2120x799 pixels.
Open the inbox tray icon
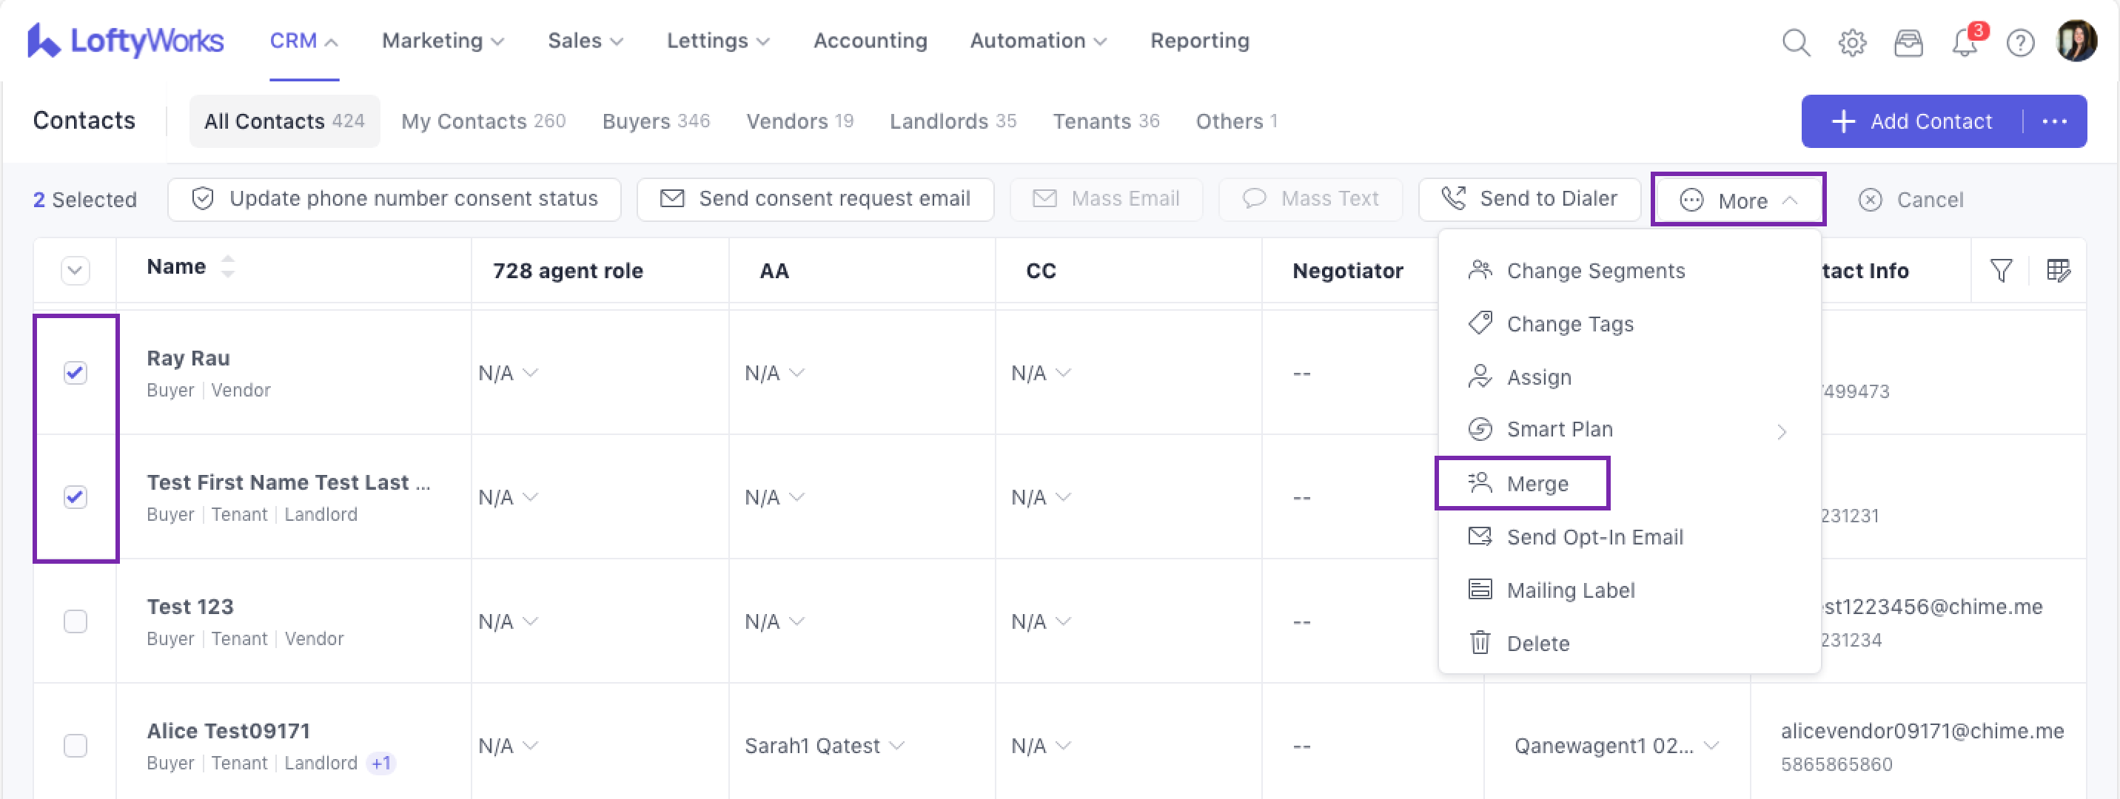click(x=1908, y=42)
